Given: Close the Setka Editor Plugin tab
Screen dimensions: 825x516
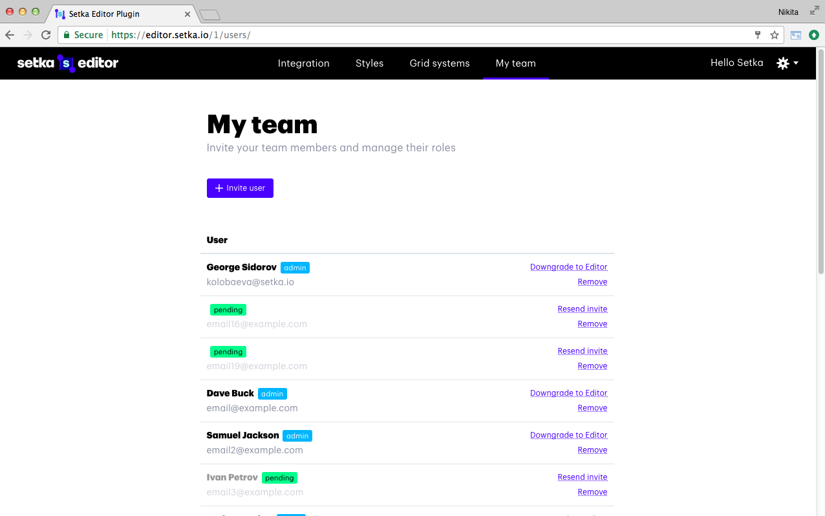Looking at the screenshot, I should [187, 14].
